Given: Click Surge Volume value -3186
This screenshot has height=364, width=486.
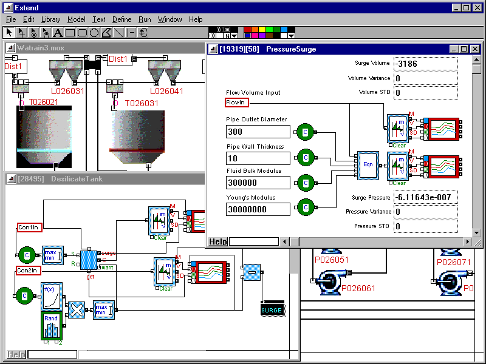Looking at the screenshot, I should (x=426, y=64).
